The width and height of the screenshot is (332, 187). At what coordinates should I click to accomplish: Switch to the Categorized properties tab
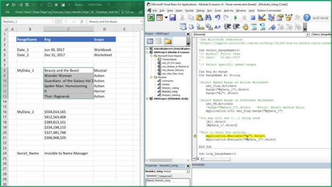tap(165, 176)
